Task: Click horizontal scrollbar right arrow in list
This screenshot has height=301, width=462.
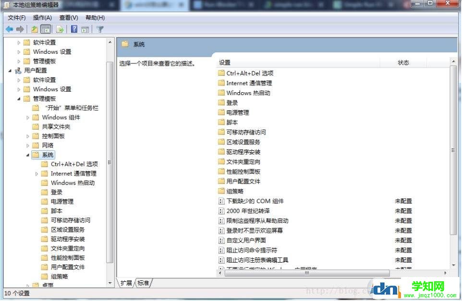Action: (445, 273)
